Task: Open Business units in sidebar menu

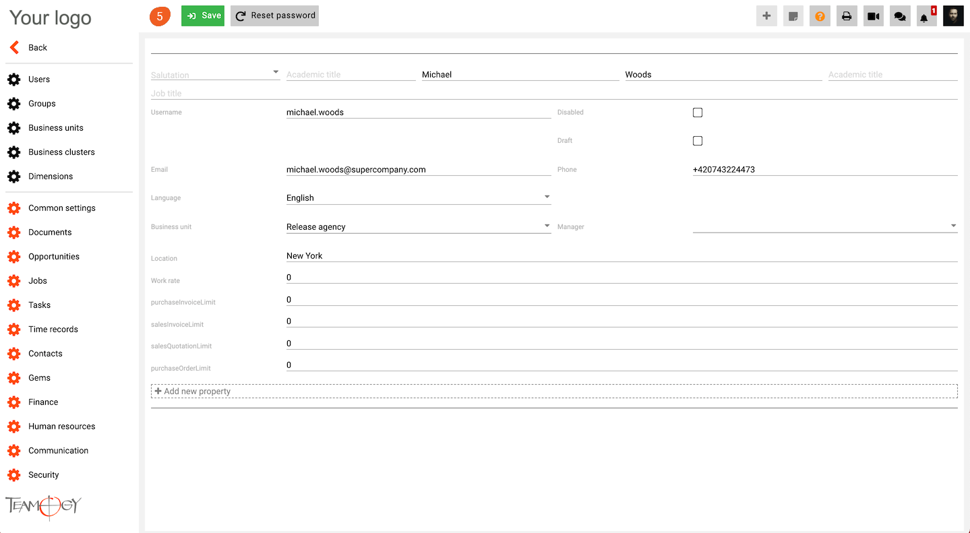Action: [56, 128]
